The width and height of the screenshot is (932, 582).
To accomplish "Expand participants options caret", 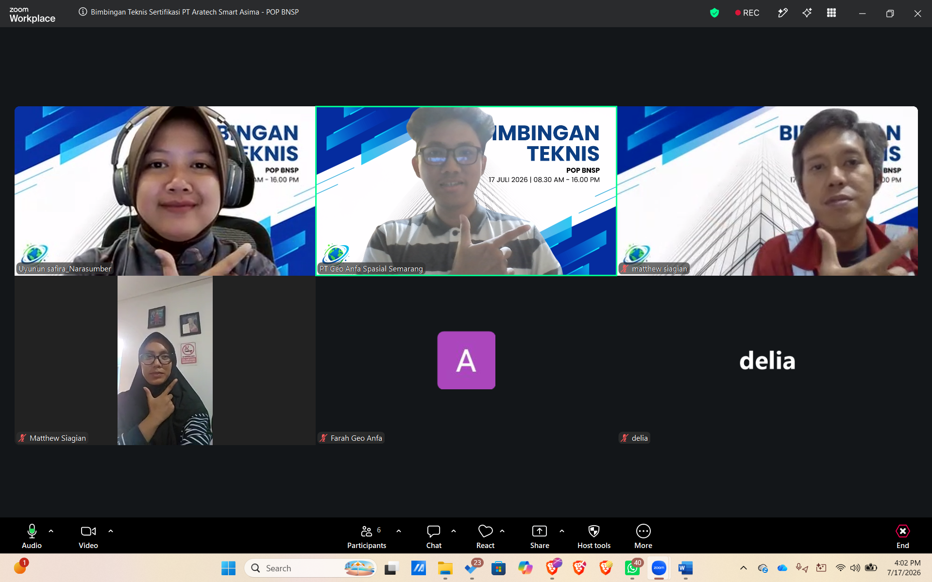I will [x=399, y=531].
